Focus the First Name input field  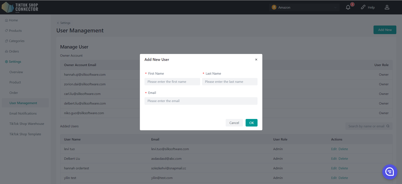[x=172, y=82]
